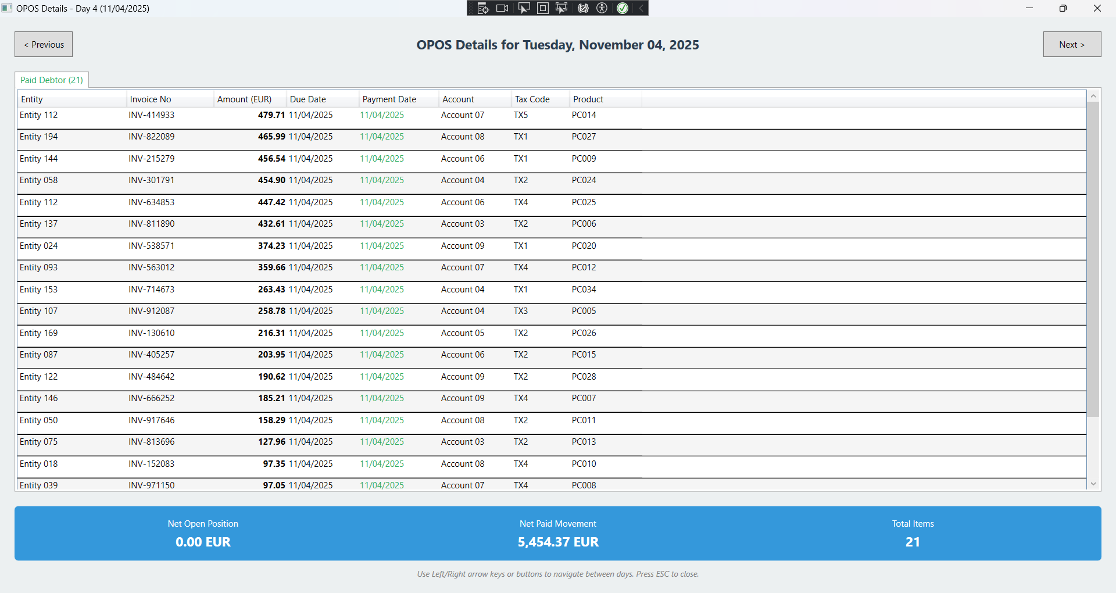Collapse the Due Date column header
This screenshot has width=1116, height=593.
(307, 99)
